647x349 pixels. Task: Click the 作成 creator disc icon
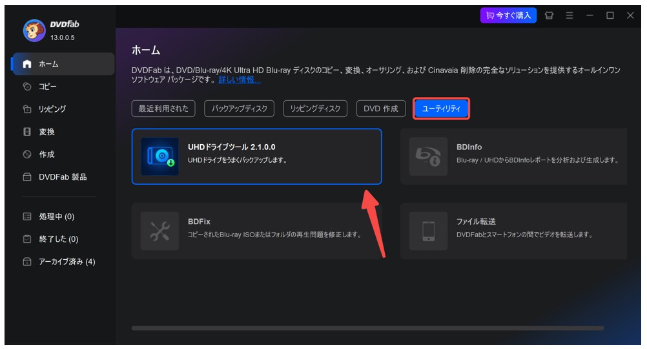click(x=27, y=154)
